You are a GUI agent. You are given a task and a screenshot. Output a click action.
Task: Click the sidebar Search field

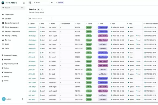point(13,8)
